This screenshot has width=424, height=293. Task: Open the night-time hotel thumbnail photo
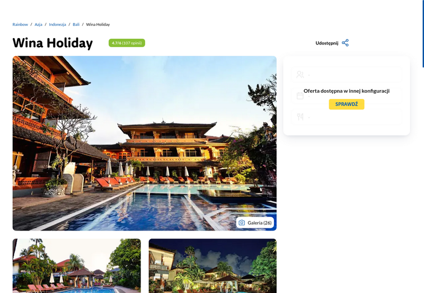click(x=213, y=265)
